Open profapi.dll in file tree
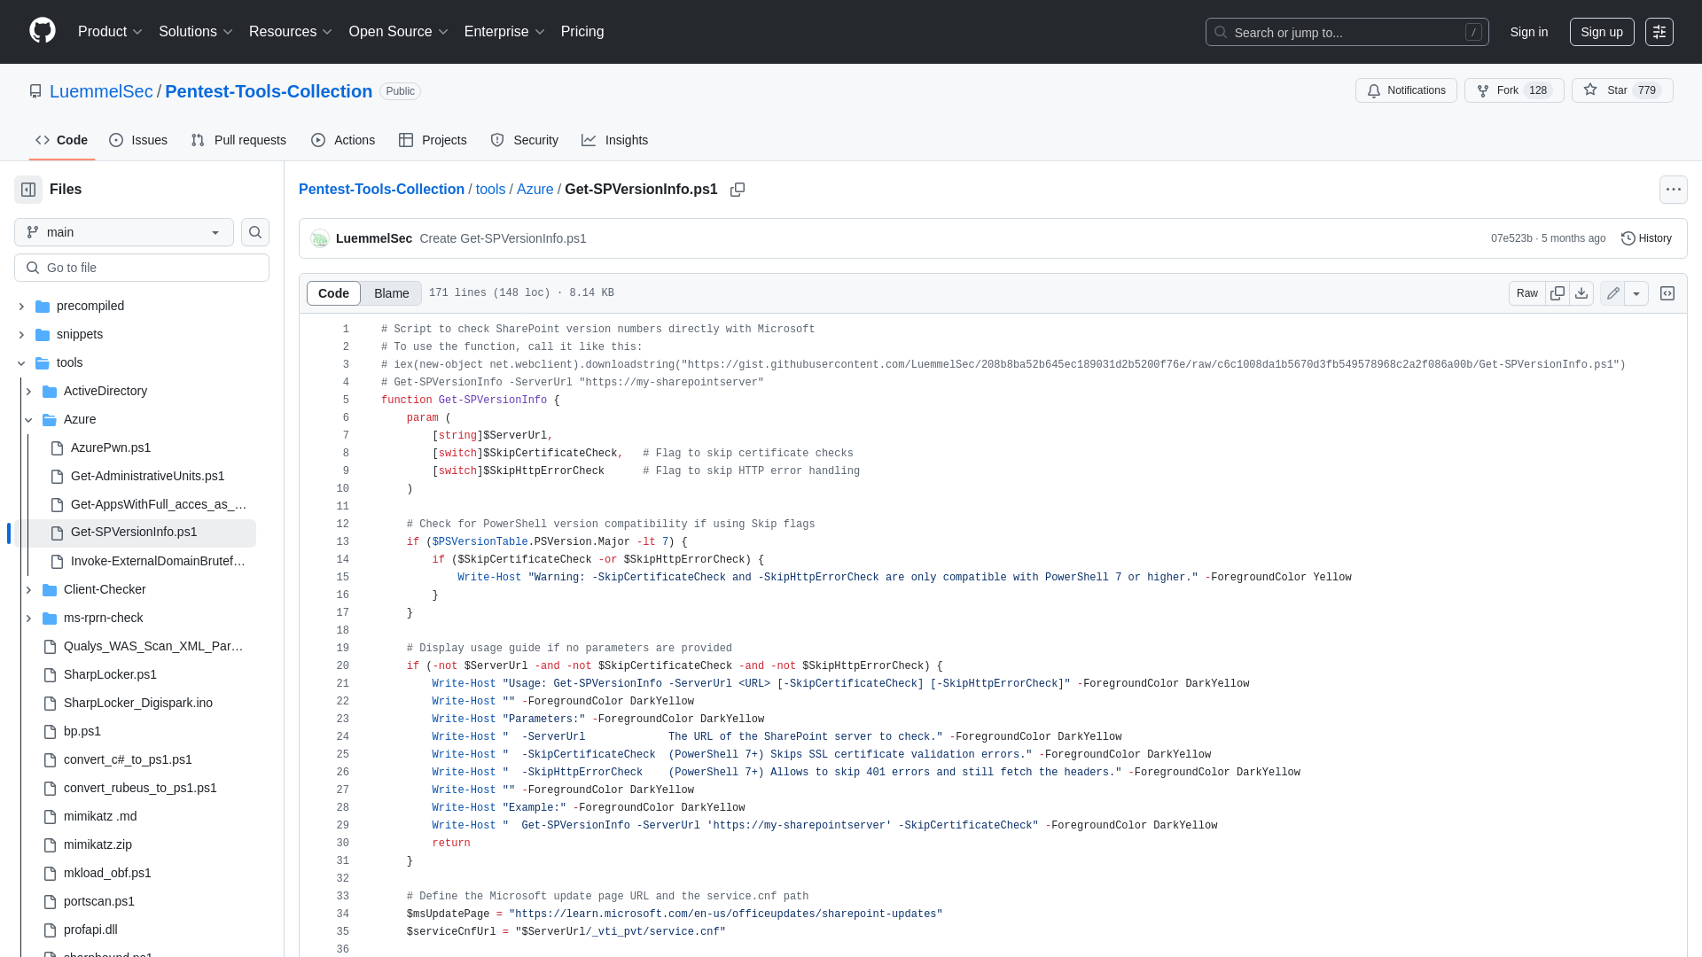 click(x=90, y=930)
